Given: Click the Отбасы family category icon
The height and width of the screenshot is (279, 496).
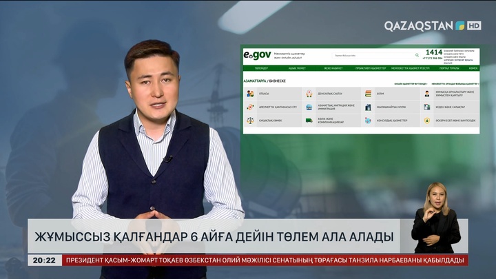Looking at the screenshot, I should pyautogui.click(x=250, y=94).
